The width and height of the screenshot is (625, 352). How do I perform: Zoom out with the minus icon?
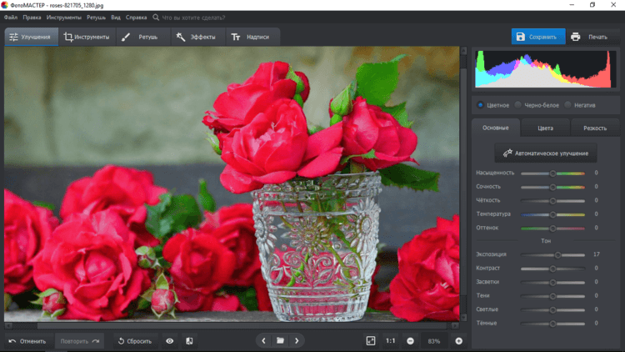point(411,341)
